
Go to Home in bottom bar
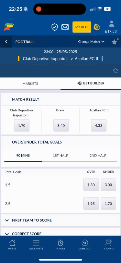pos(12,245)
